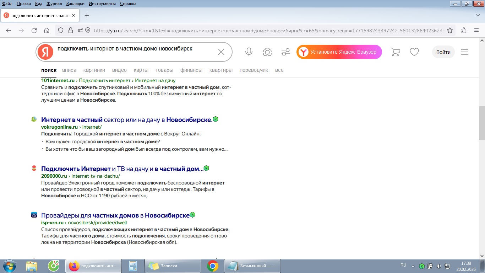Open Google Chrome from the taskbar
Image resolution: width=485 pixels, height=273 pixels.
tap(213, 266)
